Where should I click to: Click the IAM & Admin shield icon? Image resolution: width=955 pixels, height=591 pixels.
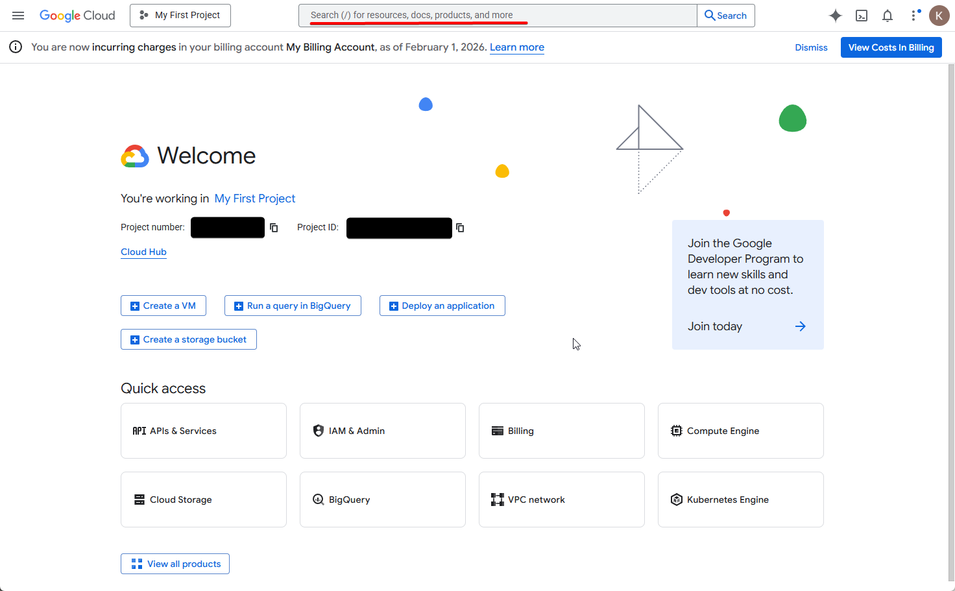click(x=319, y=431)
